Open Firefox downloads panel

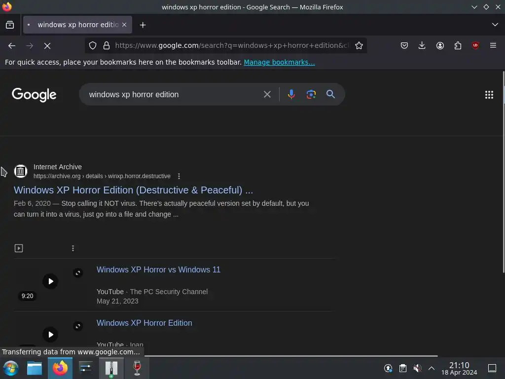click(x=422, y=45)
